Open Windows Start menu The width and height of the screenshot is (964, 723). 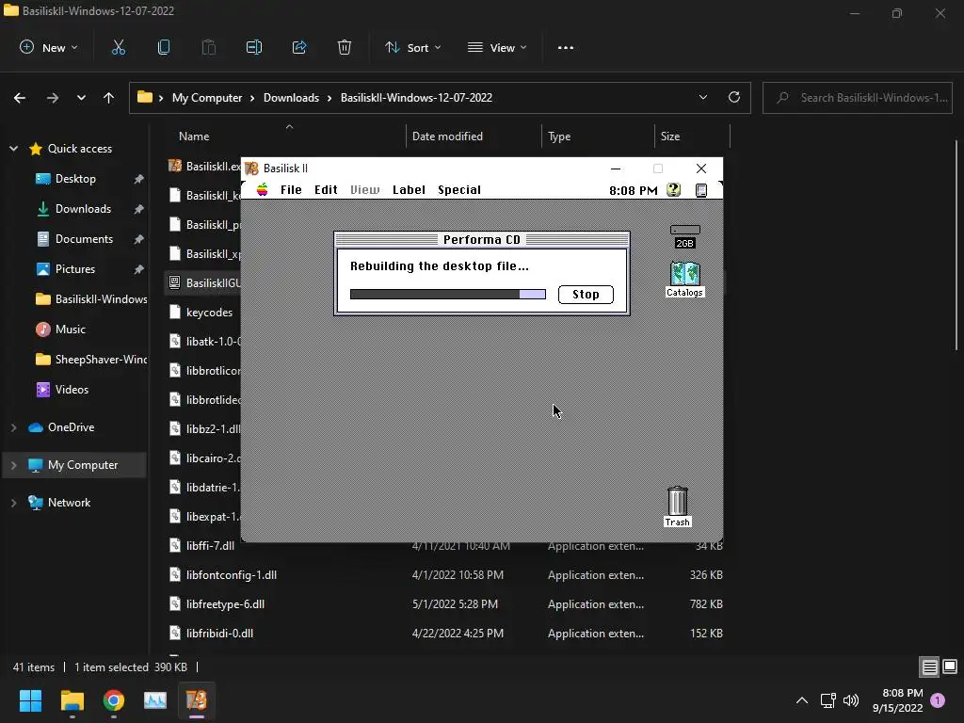[30, 700]
